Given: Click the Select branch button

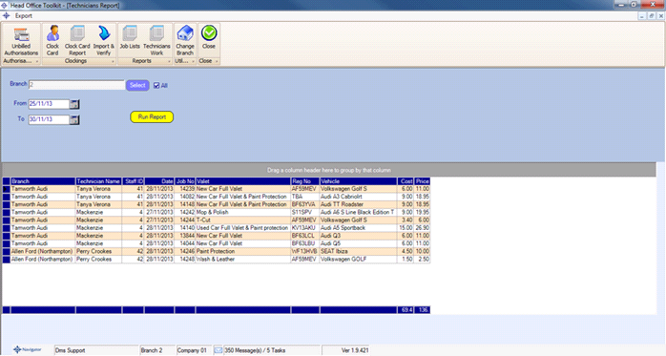Looking at the screenshot, I should click(137, 85).
